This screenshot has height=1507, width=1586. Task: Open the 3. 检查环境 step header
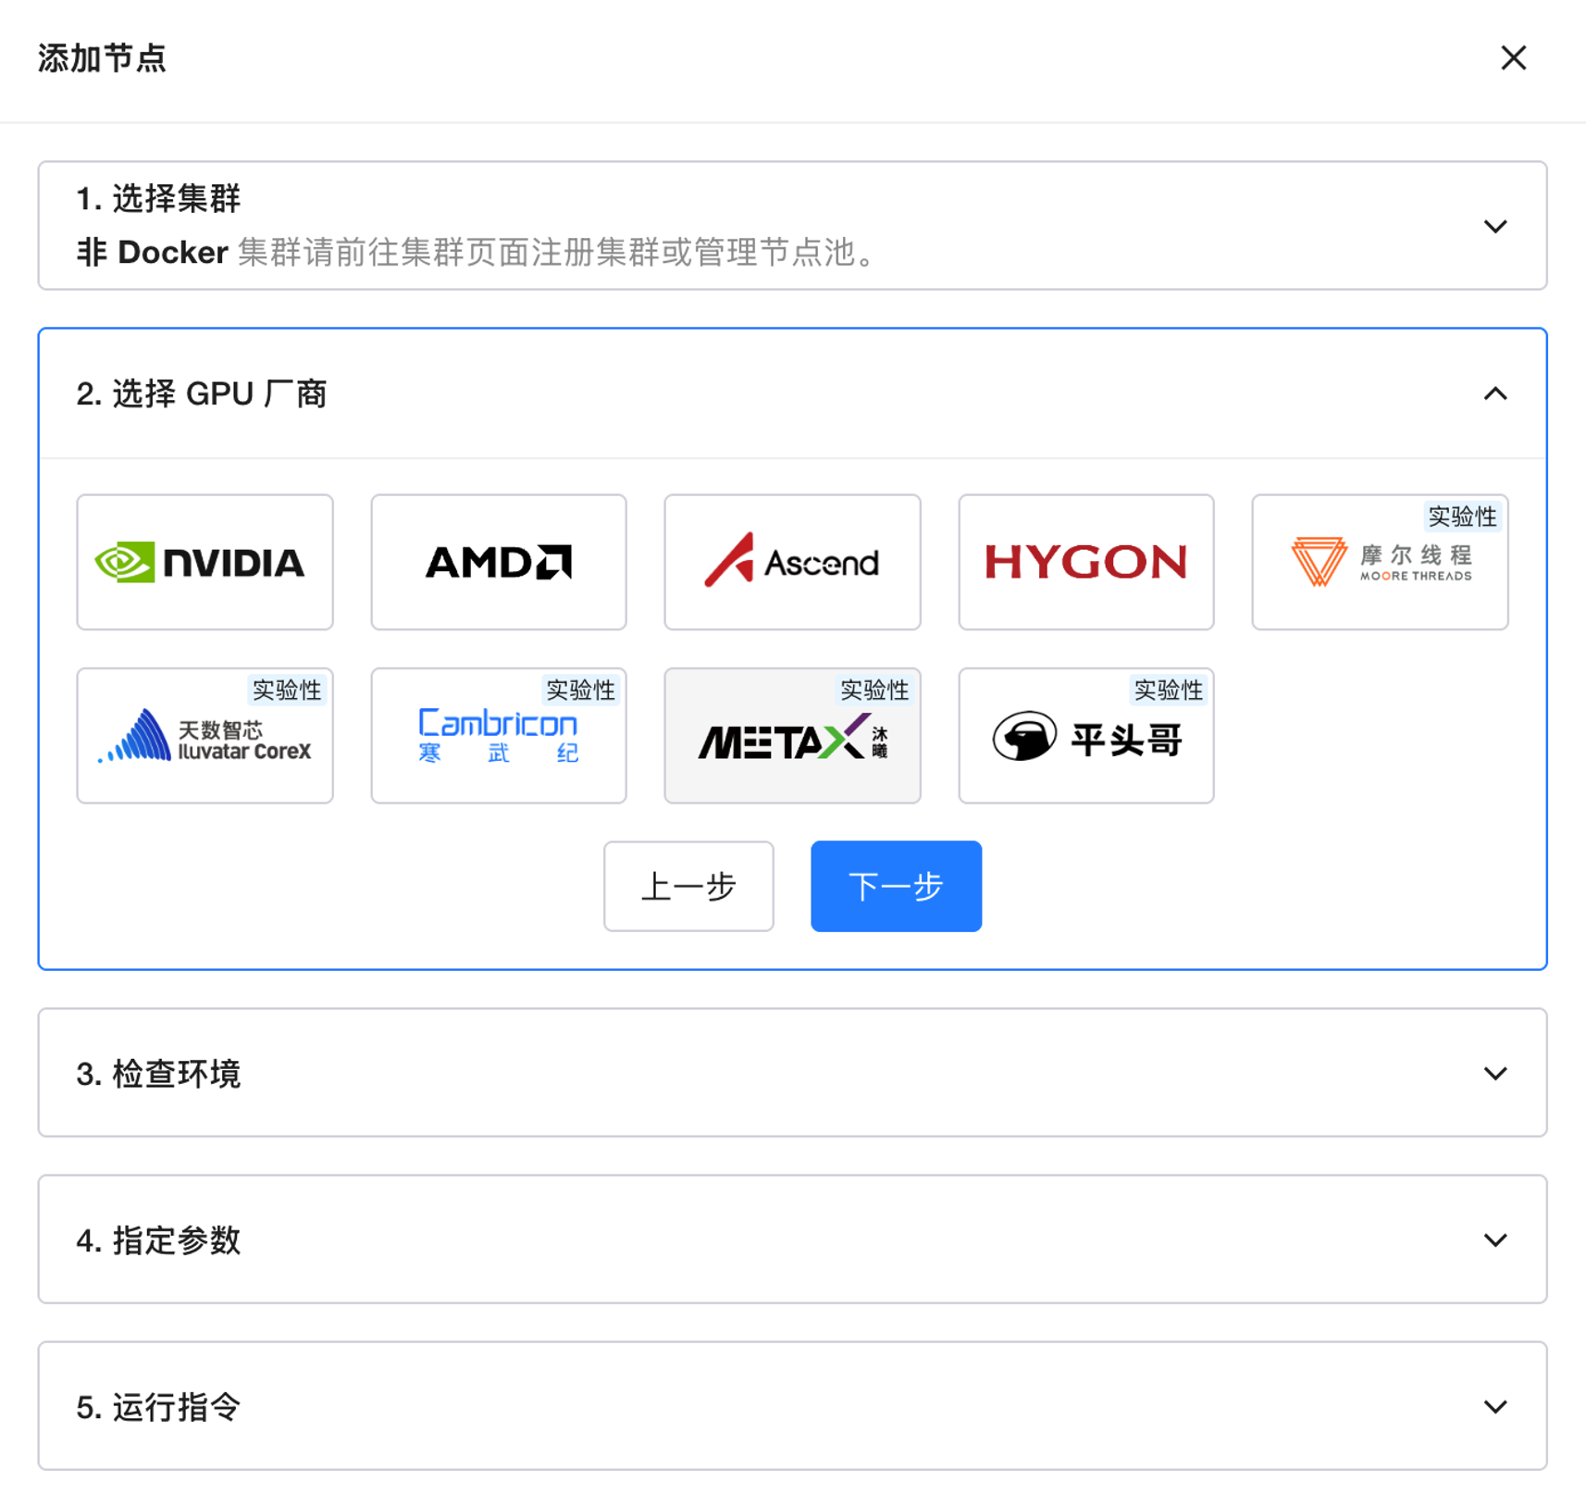[x=158, y=1074]
